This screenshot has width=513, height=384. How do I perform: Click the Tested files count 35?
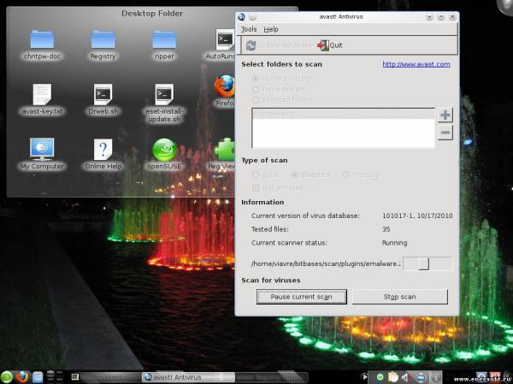click(x=386, y=229)
